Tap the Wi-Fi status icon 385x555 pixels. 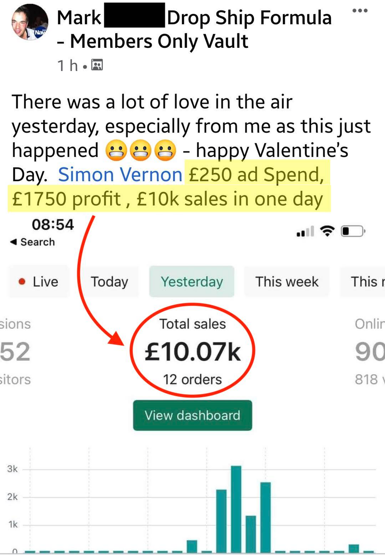click(327, 231)
